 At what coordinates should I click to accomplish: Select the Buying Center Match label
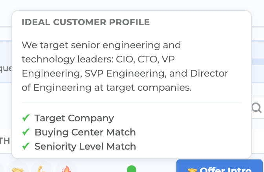coord(85,132)
